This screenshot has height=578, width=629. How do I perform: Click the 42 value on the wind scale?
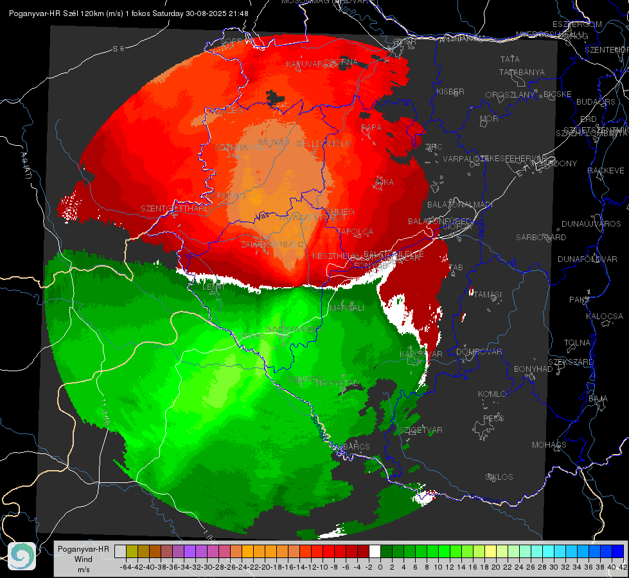click(623, 567)
